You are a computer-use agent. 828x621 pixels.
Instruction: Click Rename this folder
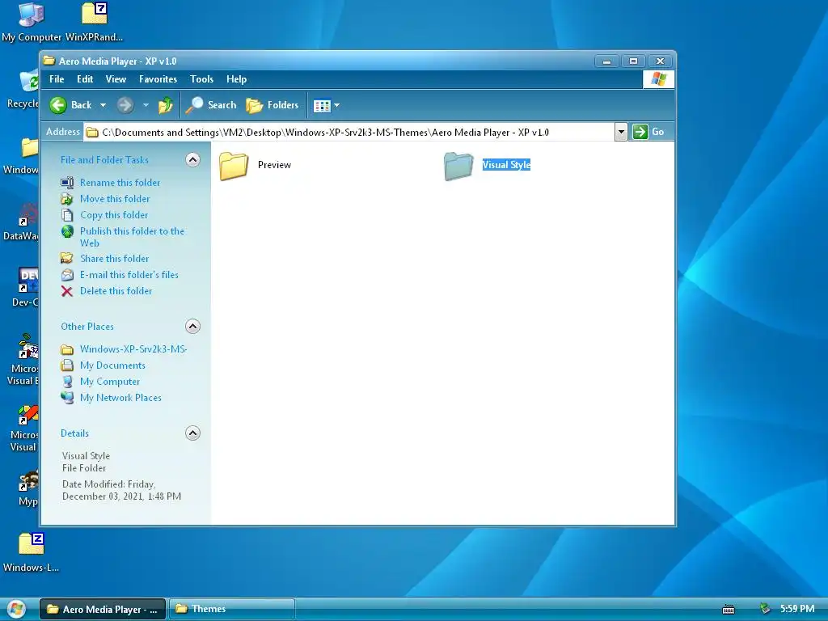[x=120, y=183]
